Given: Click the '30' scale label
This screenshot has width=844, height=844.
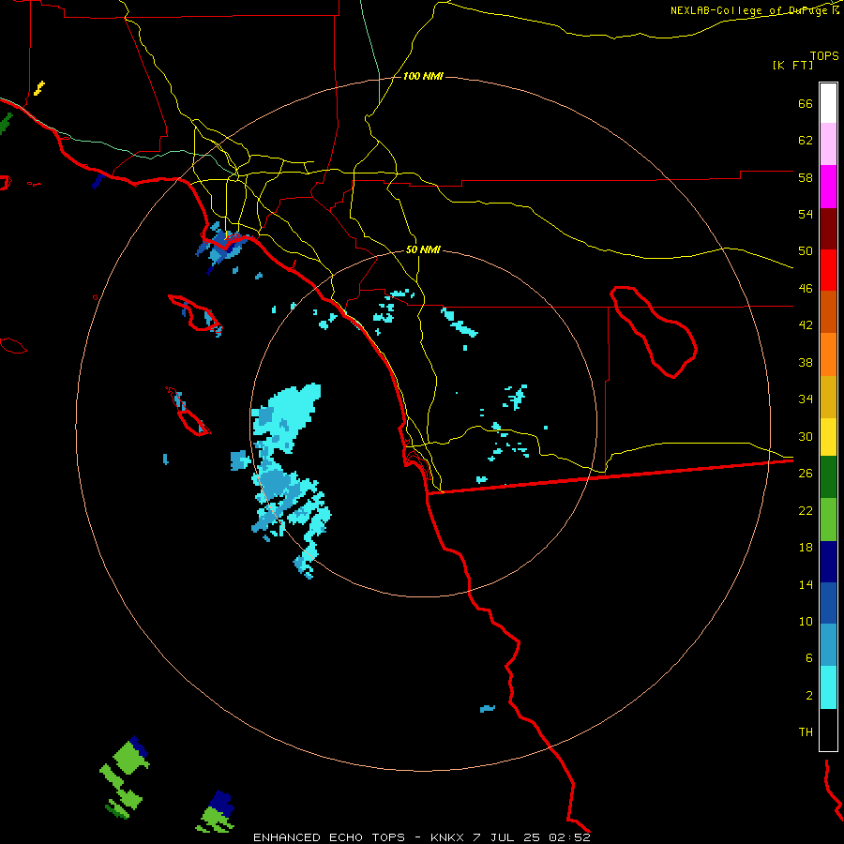Looking at the screenshot, I should point(806,436).
